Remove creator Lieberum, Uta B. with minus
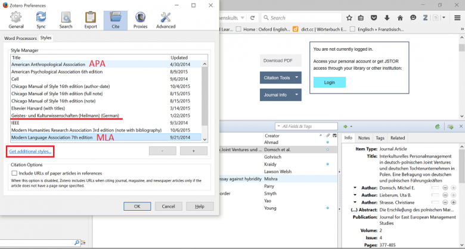 (x=445, y=195)
